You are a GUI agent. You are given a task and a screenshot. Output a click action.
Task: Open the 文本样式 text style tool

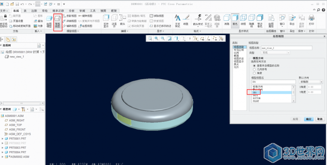[177, 22]
